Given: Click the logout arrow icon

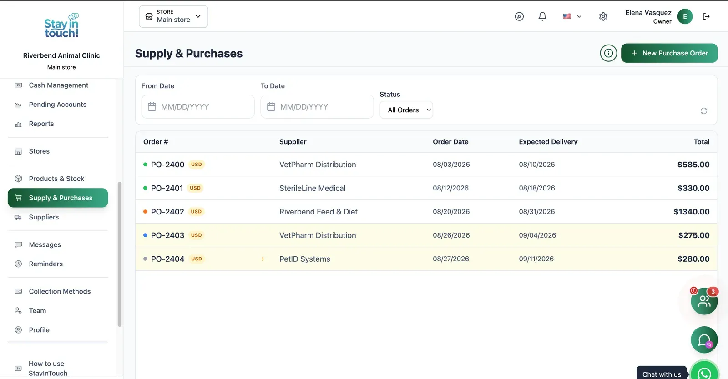Looking at the screenshot, I should pos(706,16).
